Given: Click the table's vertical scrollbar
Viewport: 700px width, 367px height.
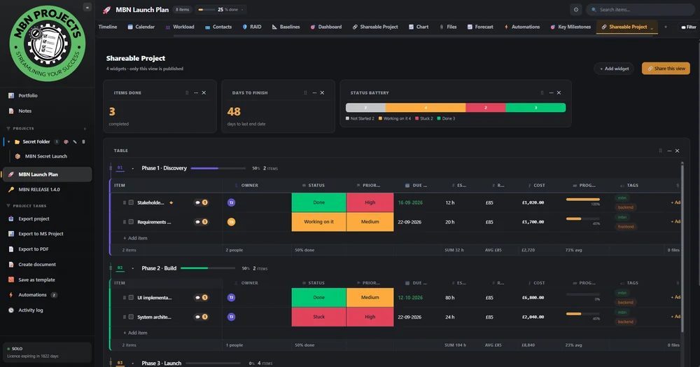Looking at the screenshot, I should click(x=682, y=248).
